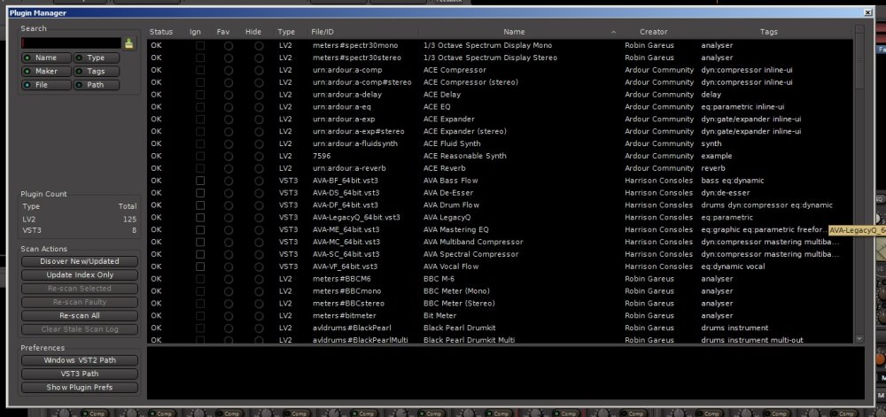Image resolution: width=886 pixels, height=417 pixels.
Task: Click Show Plugin Prefs button
Action: (80, 388)
